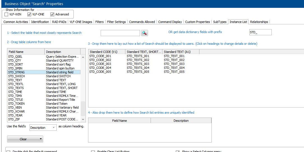Click the STD_TEXT_002 cell
Viewport: 304px width, 152px height.
coord(174,60)
